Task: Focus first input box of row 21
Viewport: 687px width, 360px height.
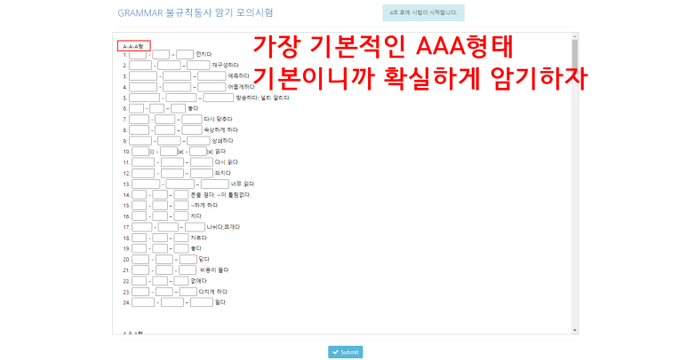Action: (140, 270)
